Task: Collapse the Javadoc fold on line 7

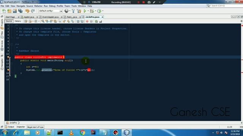Action: point(12,45)
